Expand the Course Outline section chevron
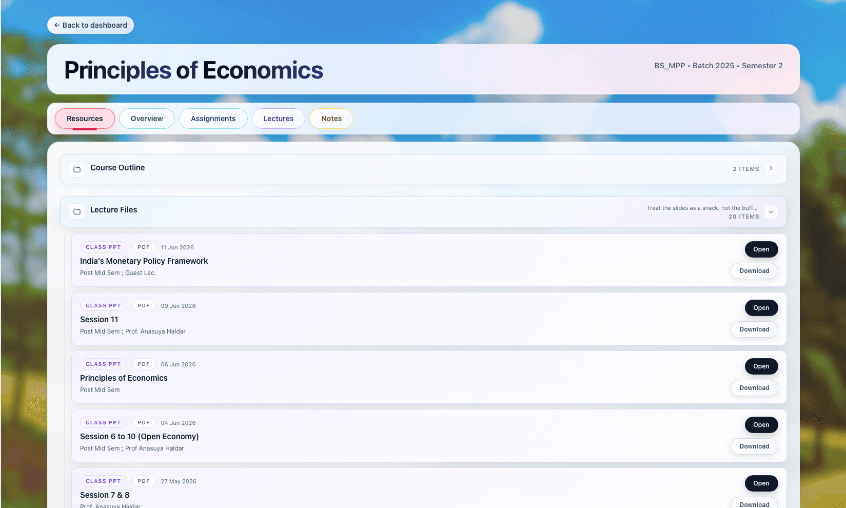This screenshot has width=846, height=508. (x=771, y=168)
